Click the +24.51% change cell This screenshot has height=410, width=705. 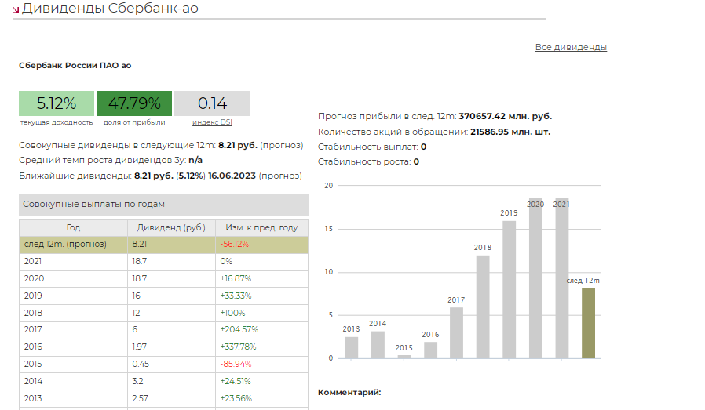261,381
